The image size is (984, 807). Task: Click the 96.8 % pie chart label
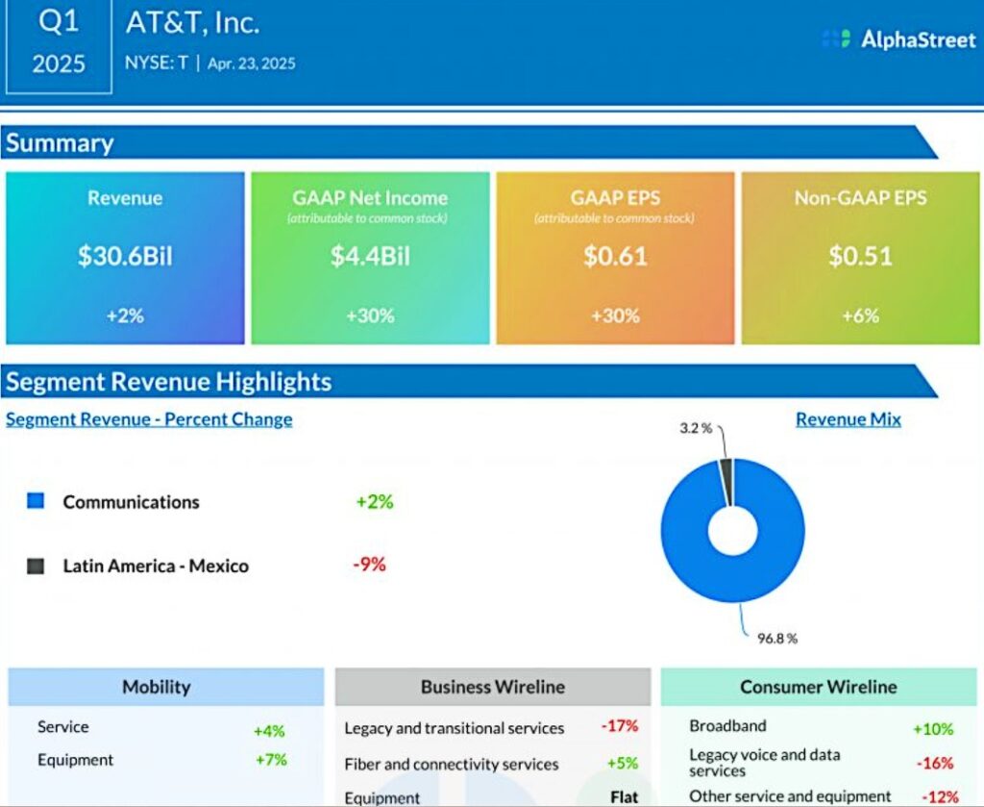776,639
